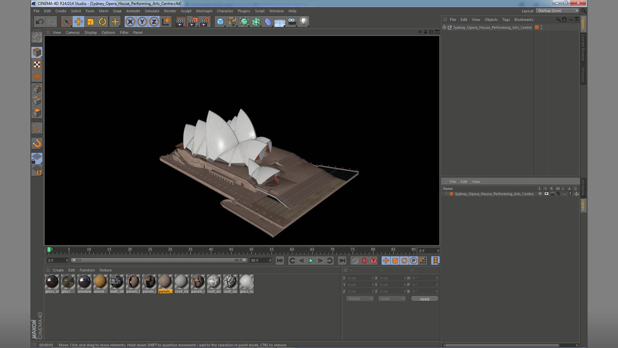The width and height of the screenshot is (618, 348).
Task: Toggle the object visibility dots in Object Manager
Action: tap(541, 27)
